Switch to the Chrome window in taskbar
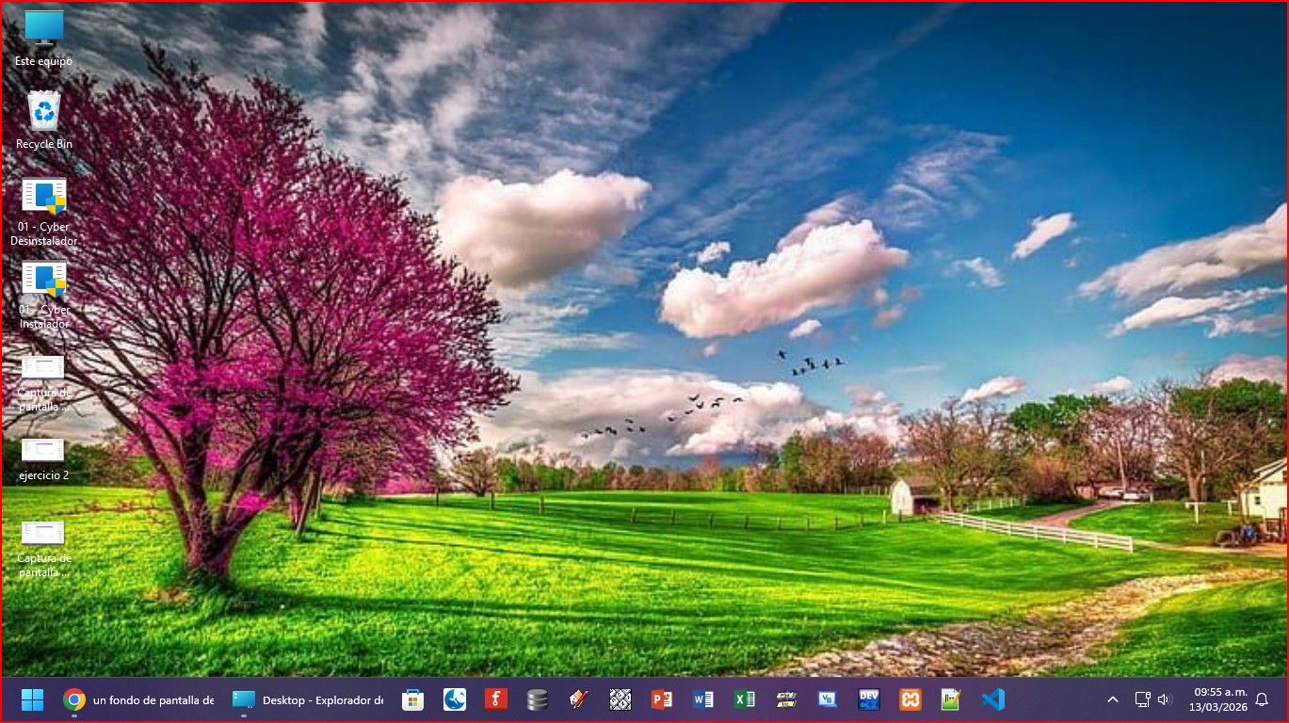 click(138, 699)
